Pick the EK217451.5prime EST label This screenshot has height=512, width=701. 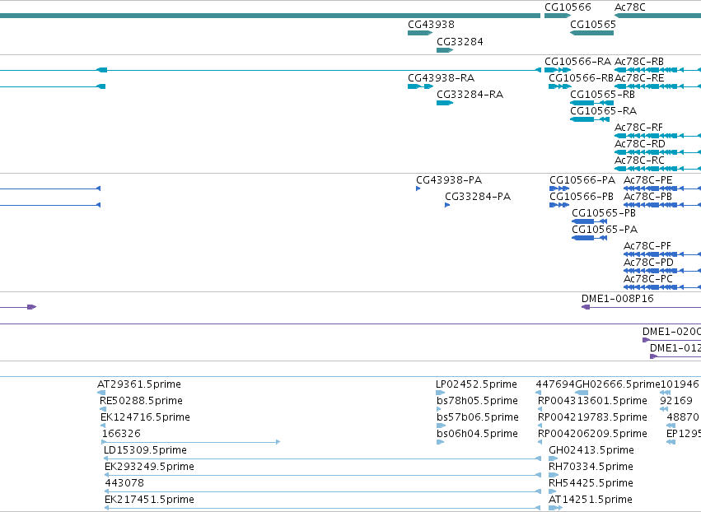[149, 500]
